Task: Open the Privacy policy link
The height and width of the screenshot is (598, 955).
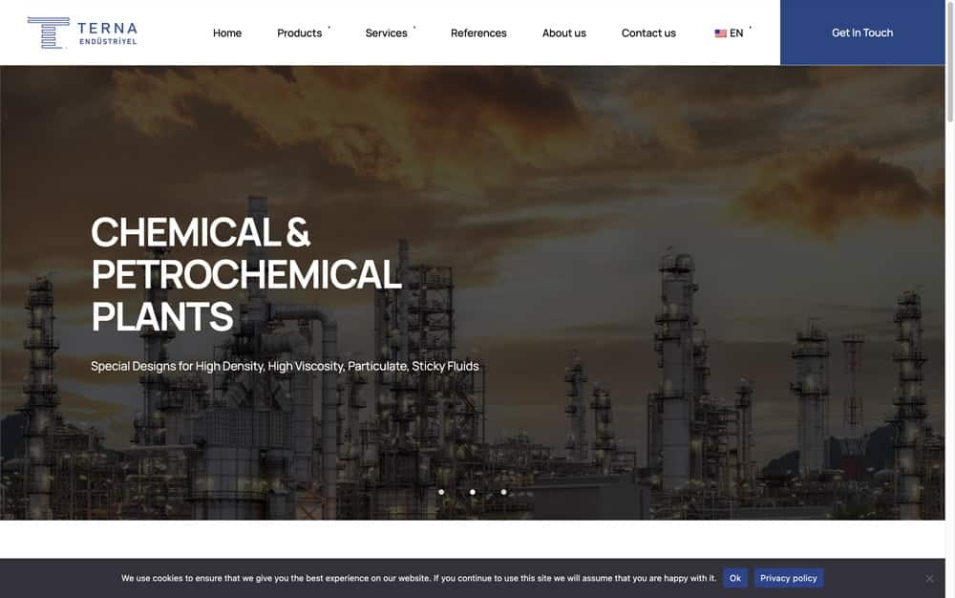Action: 789,578
